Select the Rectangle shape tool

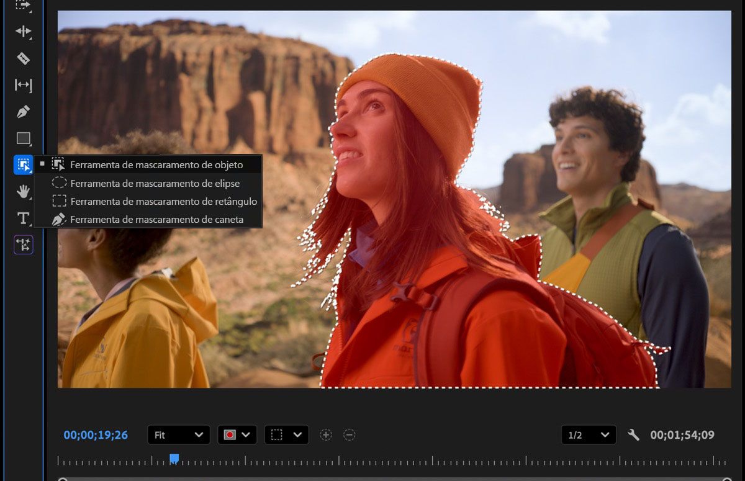[x=23, y=138]
